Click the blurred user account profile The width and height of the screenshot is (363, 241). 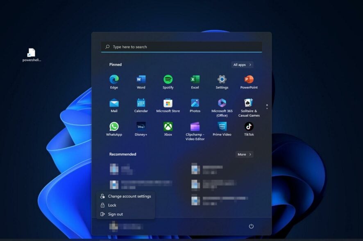[126, 226]
